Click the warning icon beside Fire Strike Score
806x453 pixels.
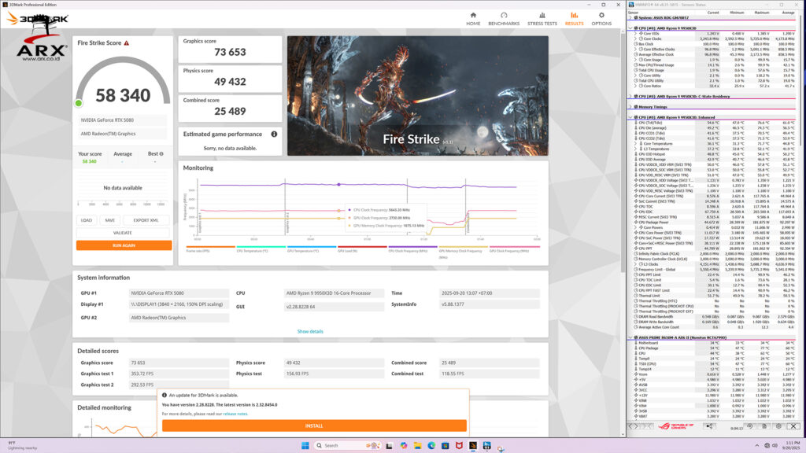127,43
